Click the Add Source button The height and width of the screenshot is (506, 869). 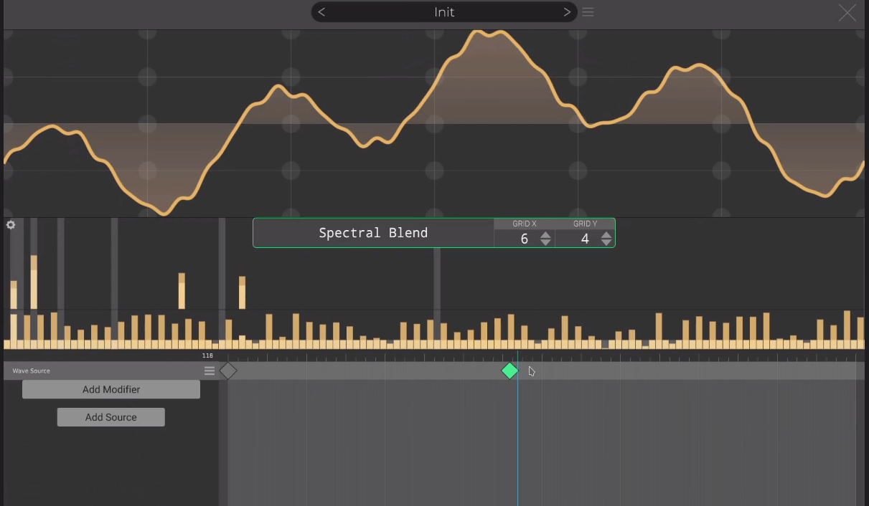click(111, 416)
